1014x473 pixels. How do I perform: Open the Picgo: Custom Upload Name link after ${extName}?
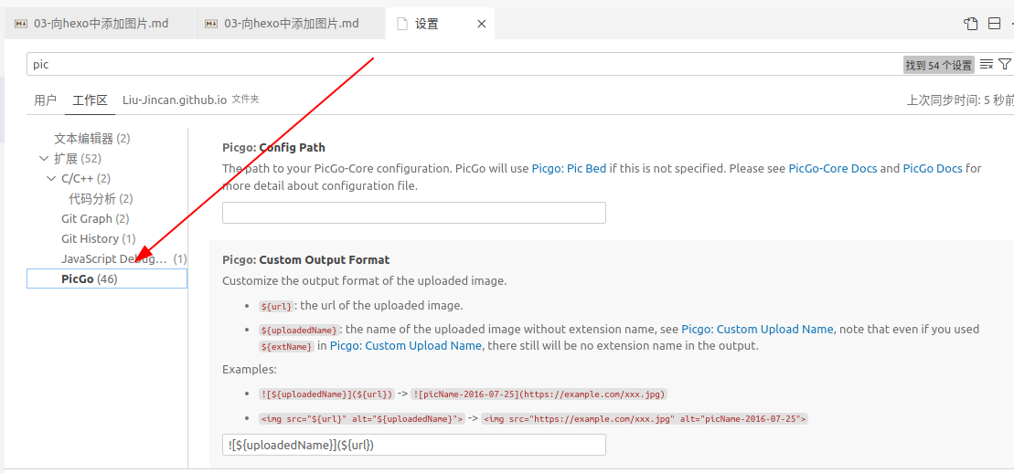(x=405, y=346)
